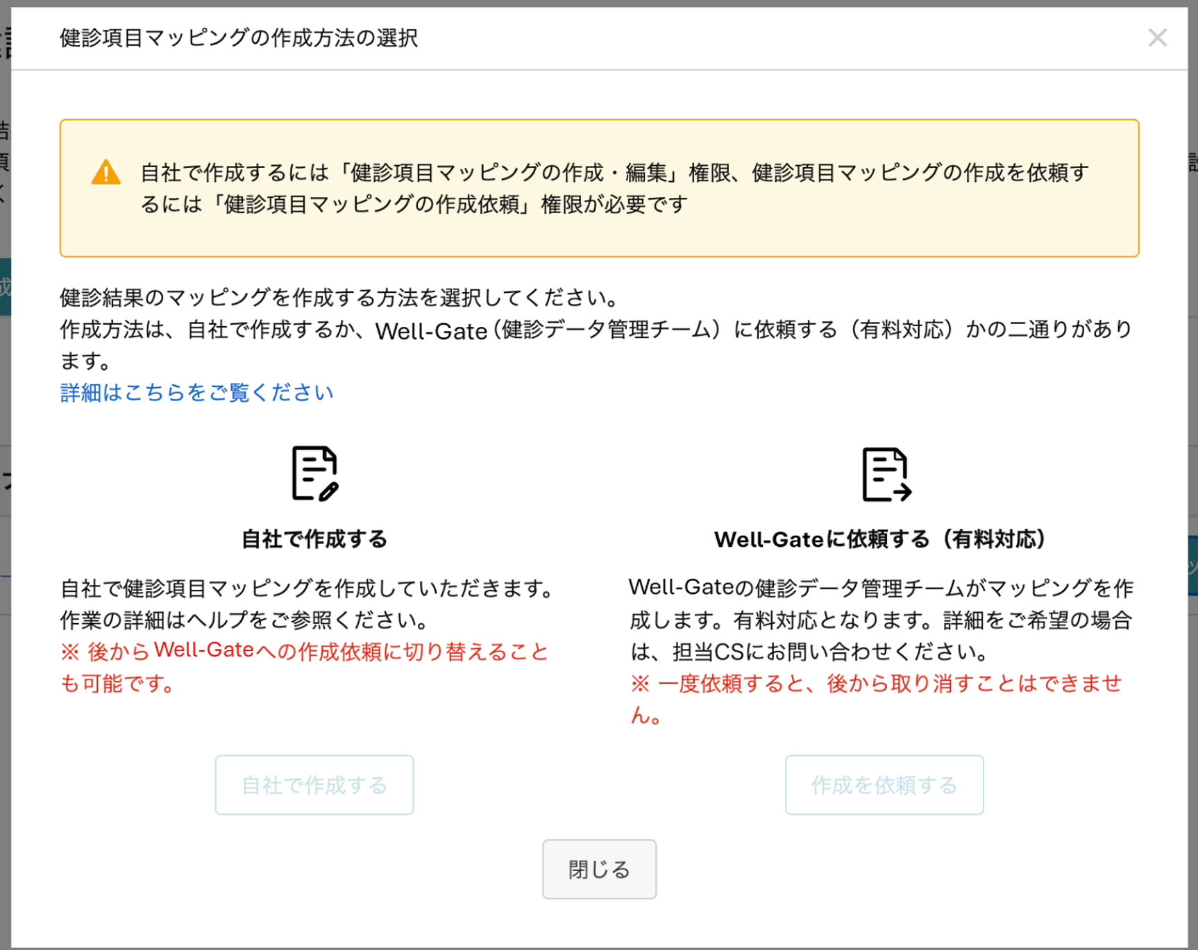Screen dimensions: 1198x950
Task: Click the 自社で作成する outlined button
Action: click(314, 785)
